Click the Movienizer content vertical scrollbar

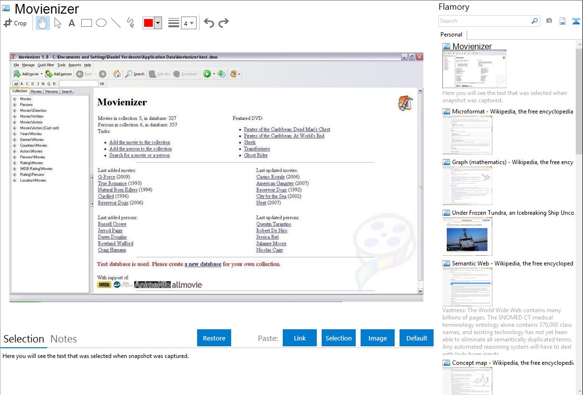(420, 187)
